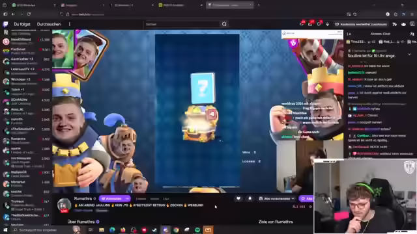The height and width of the screenshot is (234, 417).
Task: Open Trymacs channel in sidebar
Action: 26,205
